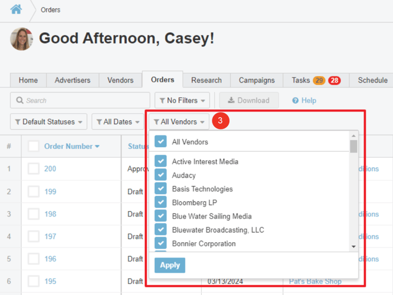Select the checkbox for order 200 row
This screenshot has height=295, width=393.
[33, 169]
